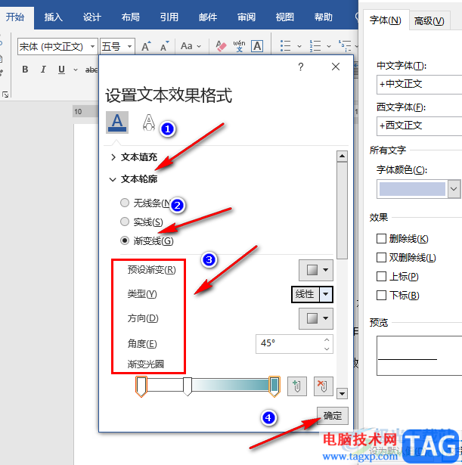462x465 pixels.
Task: Click the phonetic guide wén icon
Action: coord(239,46)
